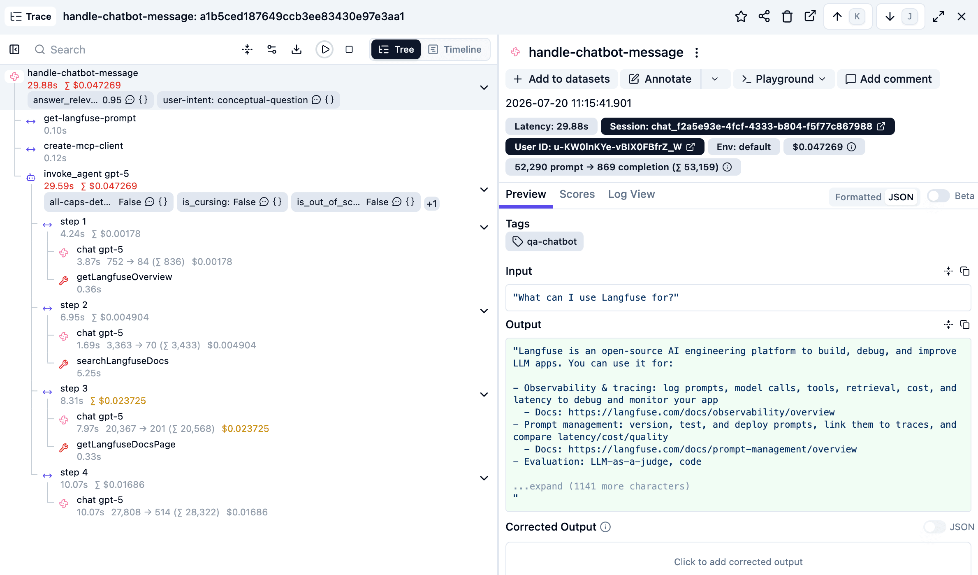This screenshot has width=978, height=575.
Task: Open three-dot menu beside handle-chatbot-message title
Action: pos(697,53)
